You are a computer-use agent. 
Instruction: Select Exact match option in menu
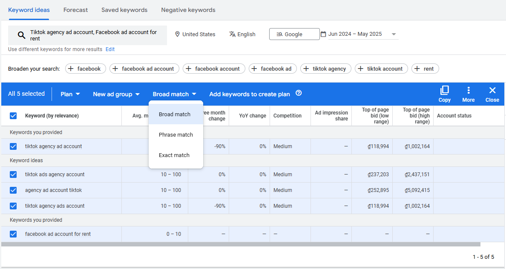(x=176, y=155)
